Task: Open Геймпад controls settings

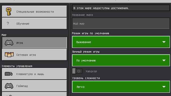Action: click(34, 86)
